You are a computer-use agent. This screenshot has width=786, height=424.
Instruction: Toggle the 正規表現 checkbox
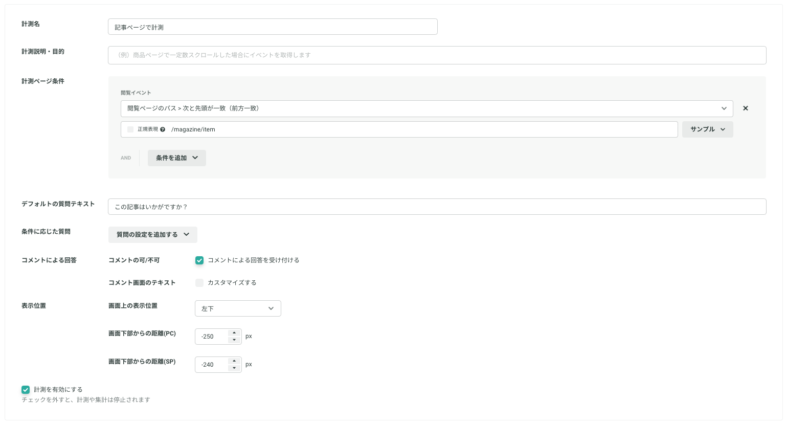pos(130,129)
